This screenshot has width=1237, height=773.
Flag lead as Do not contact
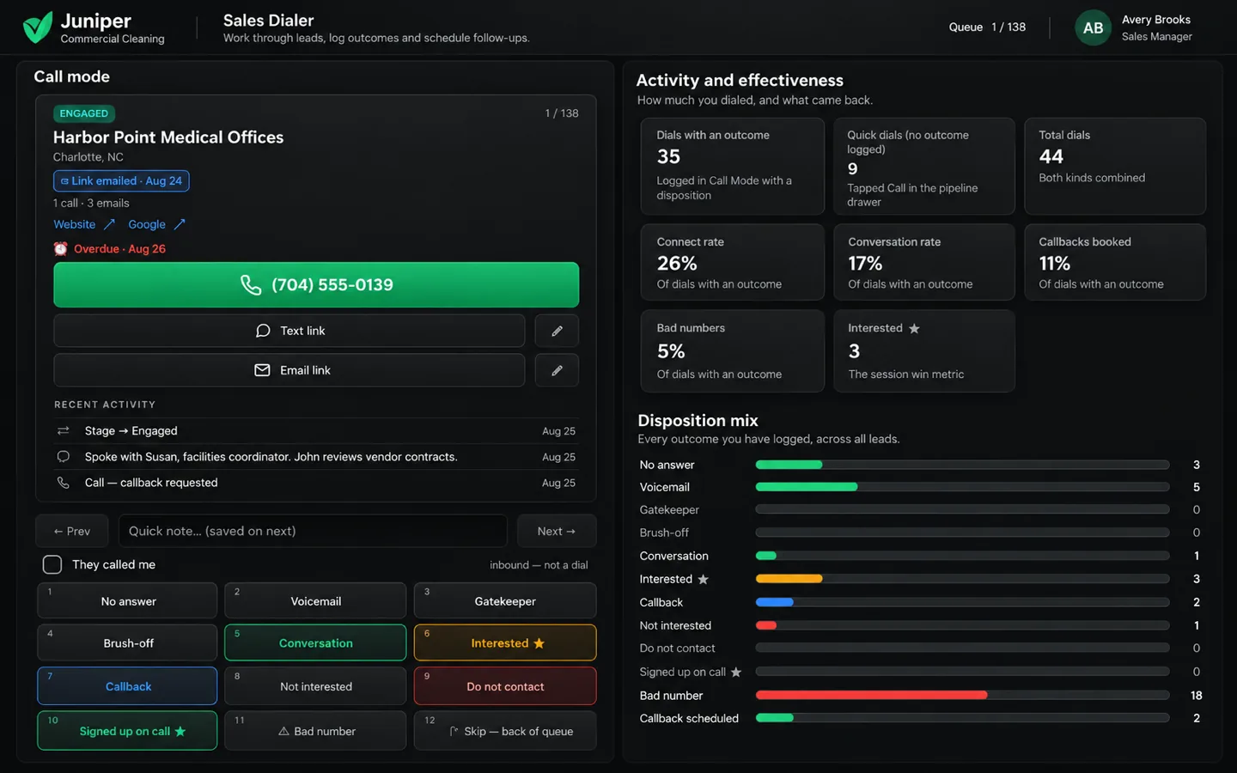505,686
